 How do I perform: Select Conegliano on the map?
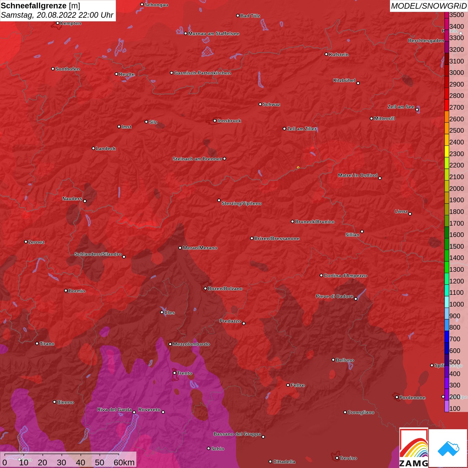pos(361,412)
